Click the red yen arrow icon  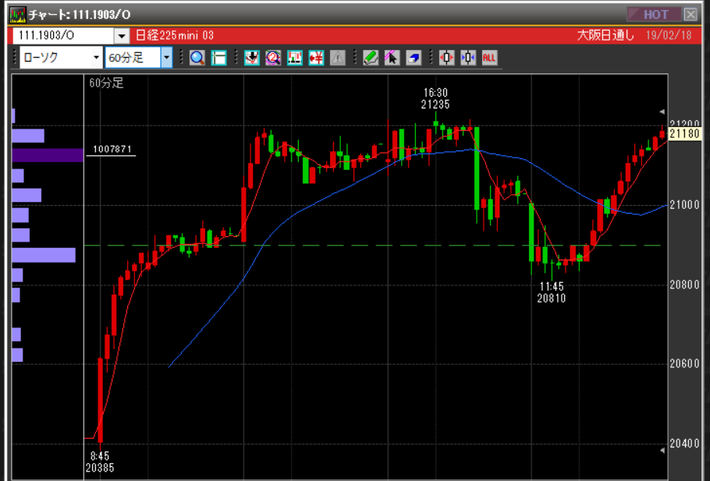coord(316,58)
